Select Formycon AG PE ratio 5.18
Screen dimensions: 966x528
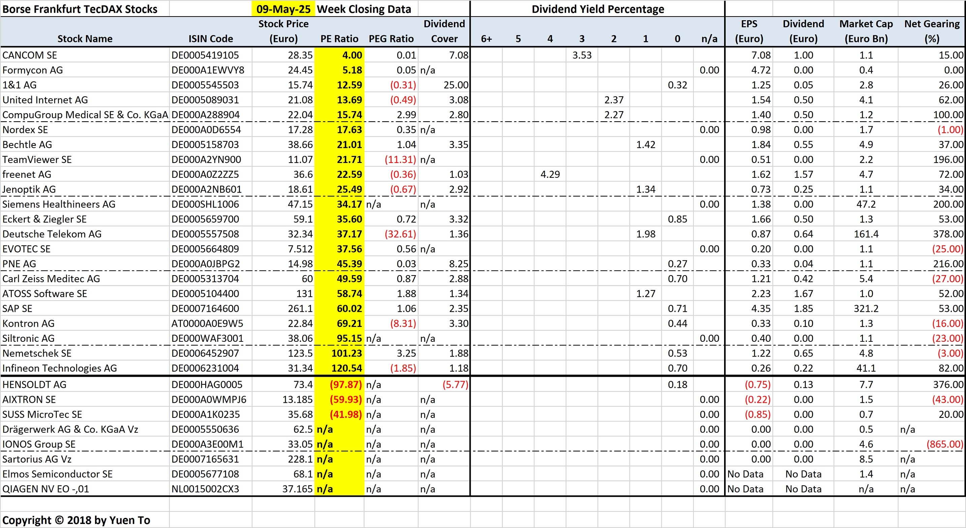pos(339,70)
